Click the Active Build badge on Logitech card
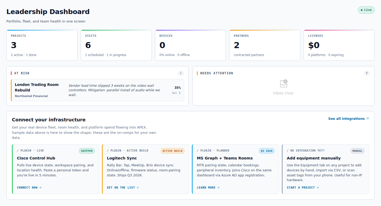This screenshot has height=206, width=381. click(x=173, y=151)
